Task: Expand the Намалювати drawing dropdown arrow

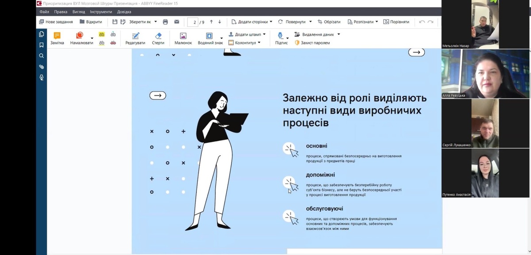Action: point(92,38)
